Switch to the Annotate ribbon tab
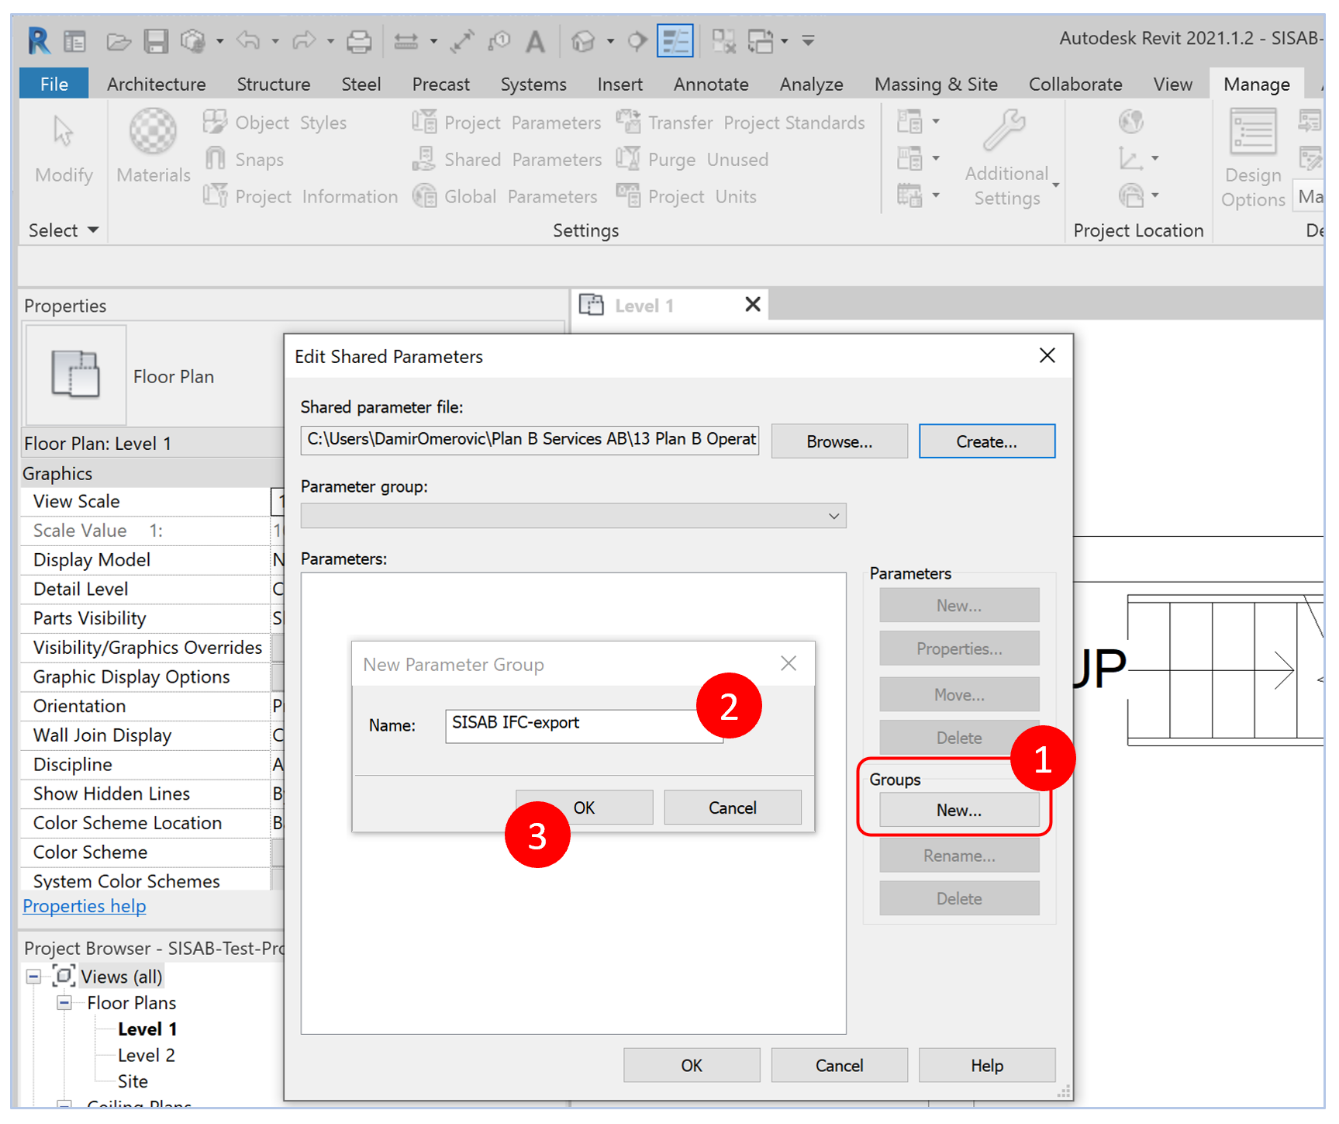The height and width of the screenshot is (1124, 1339). pyautogui.click(x=711, y=84)
